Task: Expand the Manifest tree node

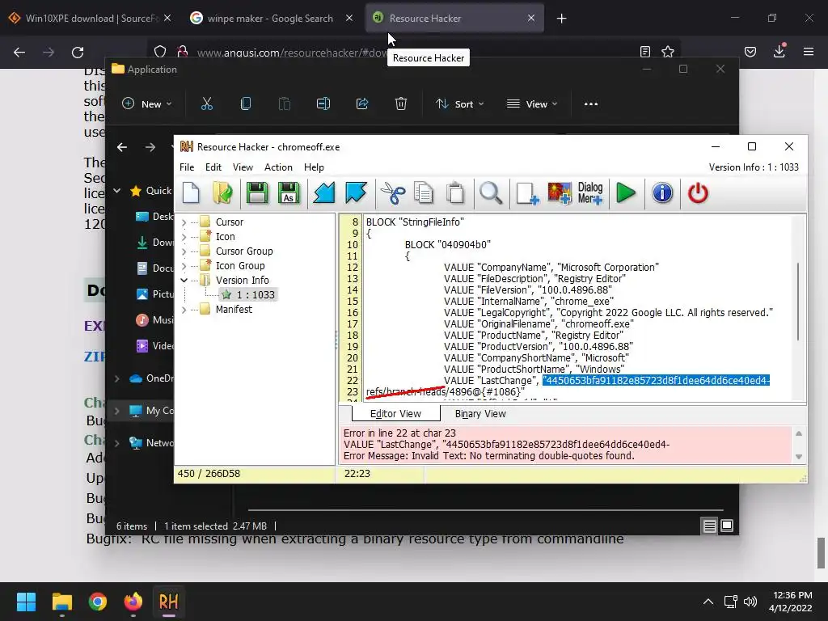Action: coord(184,310)
